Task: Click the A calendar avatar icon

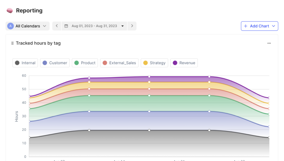Action: 10,26
